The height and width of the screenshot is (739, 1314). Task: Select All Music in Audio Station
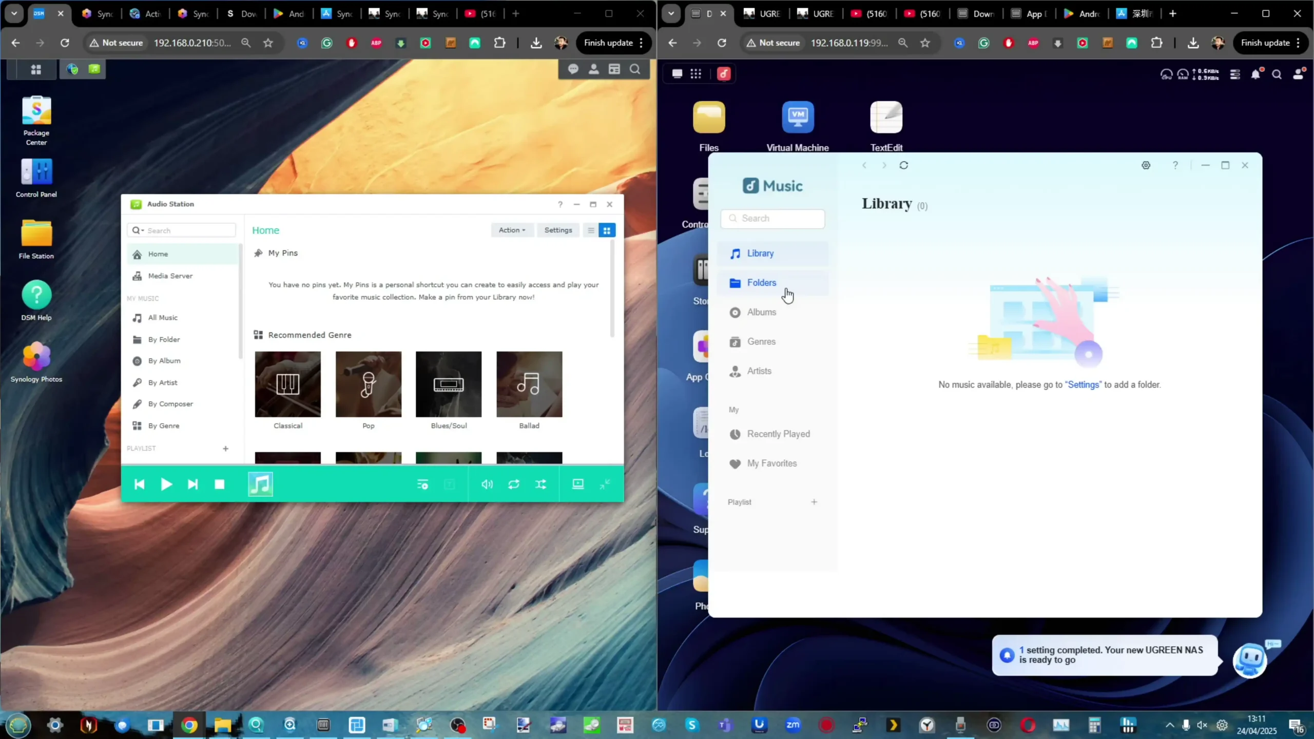pos(182,318)
